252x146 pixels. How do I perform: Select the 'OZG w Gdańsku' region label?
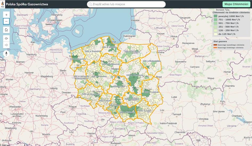tap(110, 47)
